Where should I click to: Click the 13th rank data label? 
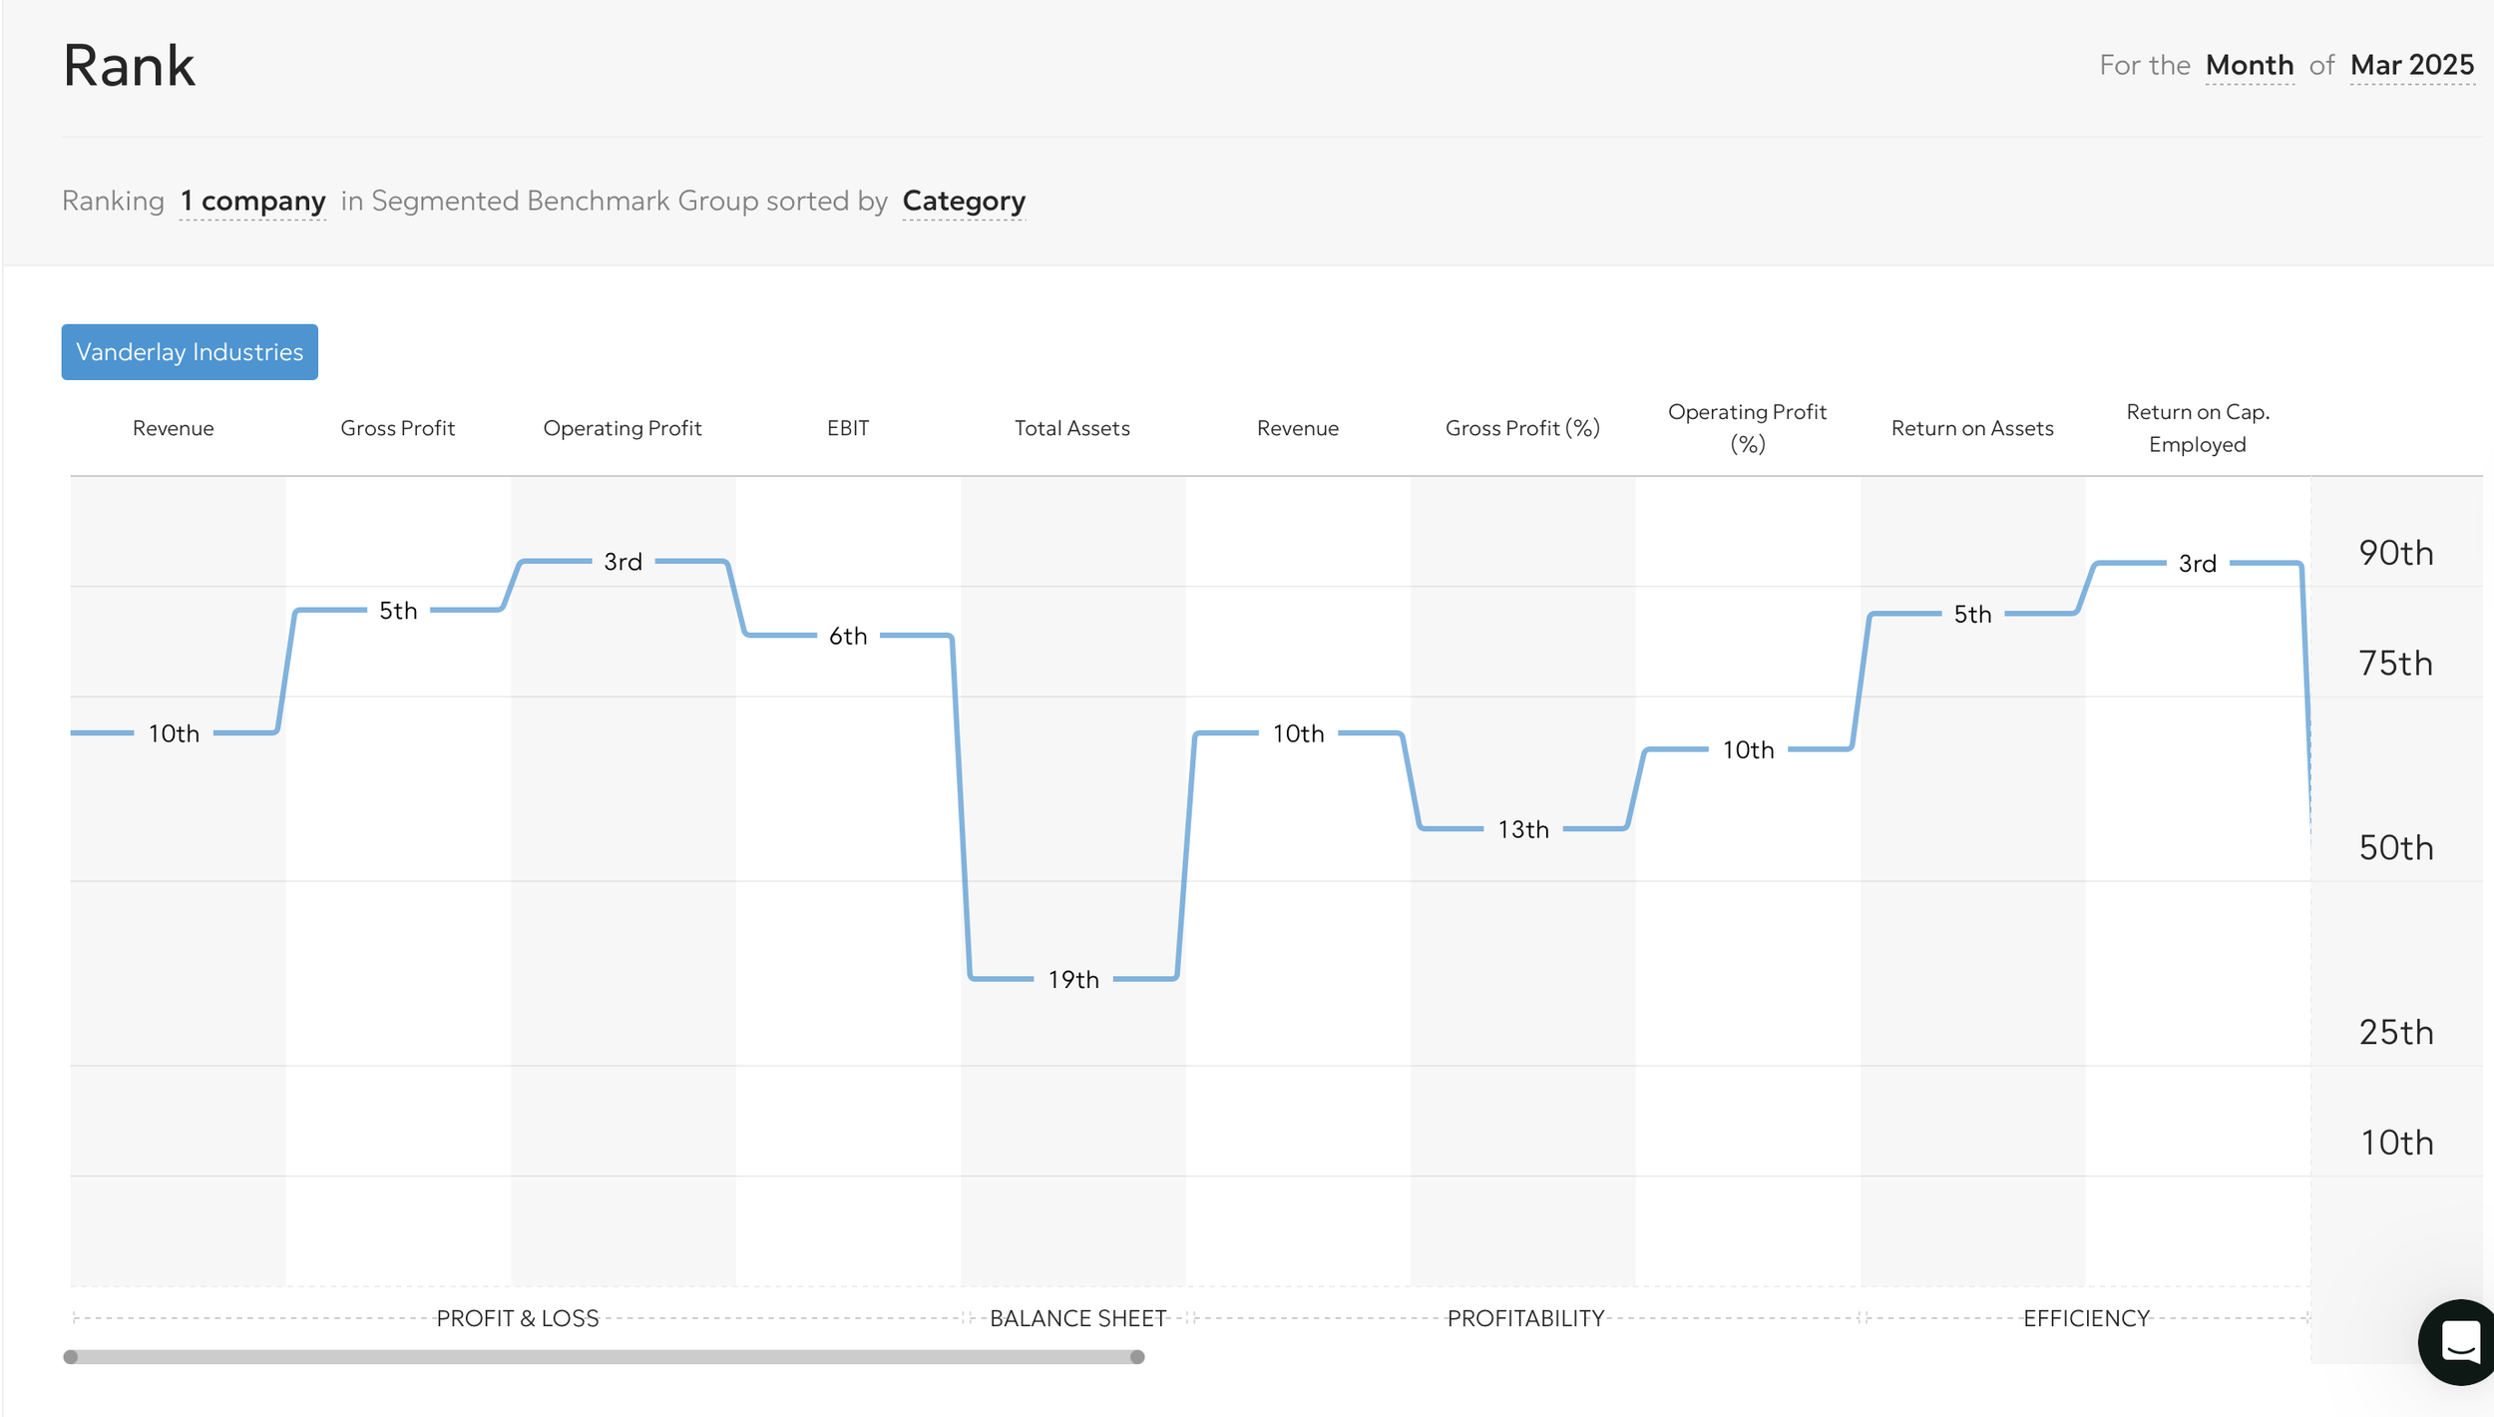tap(1522, 829)
